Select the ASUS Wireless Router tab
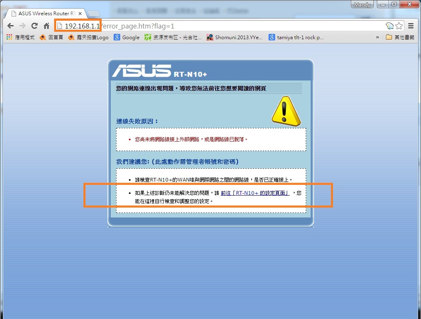This screenshot has width=421, height=319. click(45, 14)
